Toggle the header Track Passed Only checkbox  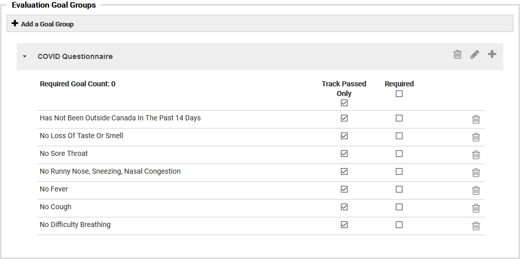coord(344,103)
